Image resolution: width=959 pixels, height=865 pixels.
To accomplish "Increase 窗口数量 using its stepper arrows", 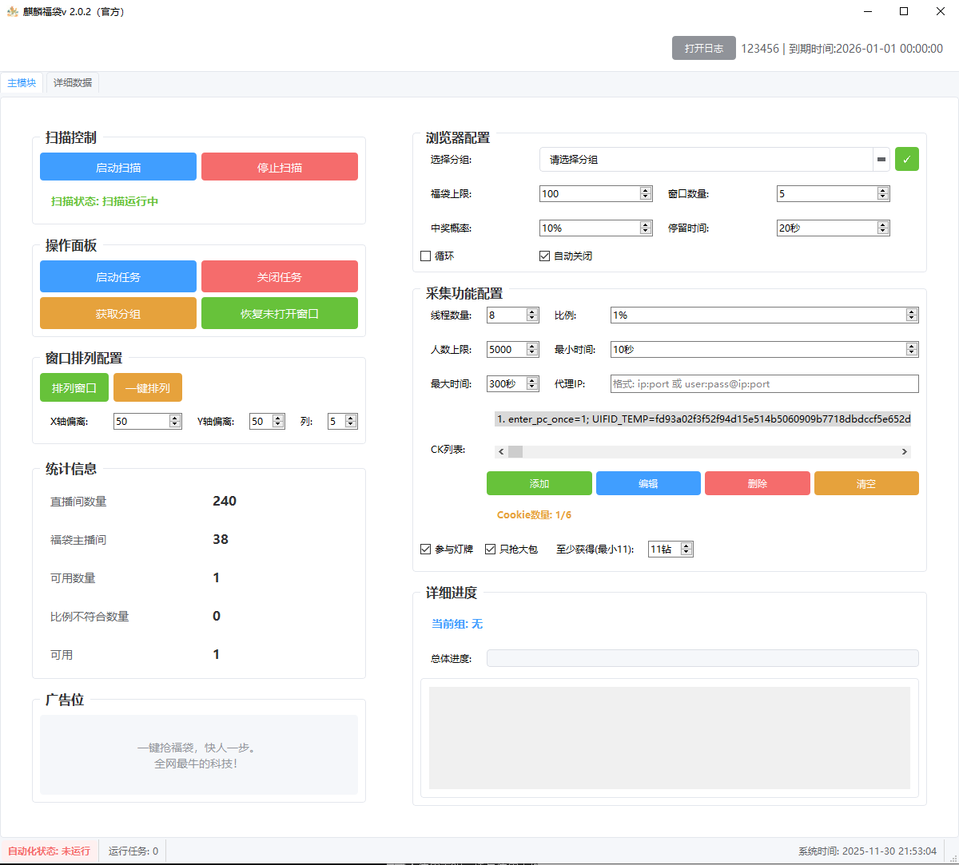I will 882,189.
